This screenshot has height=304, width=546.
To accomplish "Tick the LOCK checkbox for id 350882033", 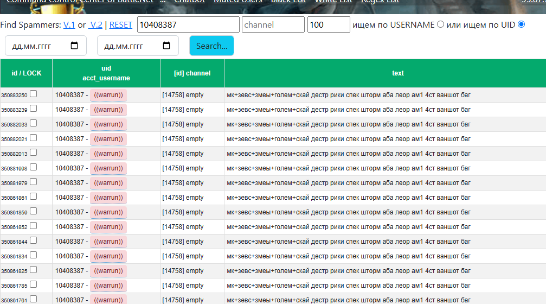I will tap(34, 123).
